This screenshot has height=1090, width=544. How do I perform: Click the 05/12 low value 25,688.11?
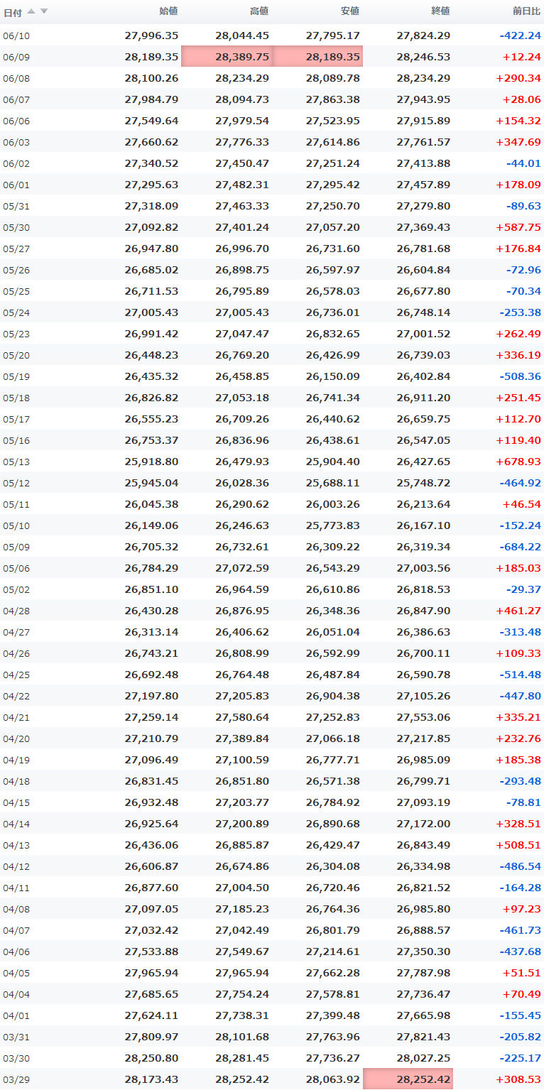tap(333, 483)
